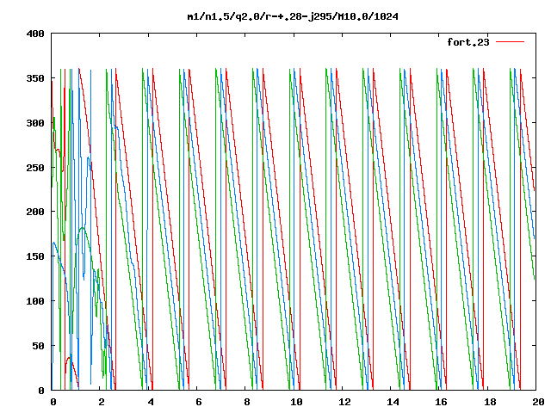Click x-axis label 18
Viewport: 551px width, 413px height.
(490, 402)
